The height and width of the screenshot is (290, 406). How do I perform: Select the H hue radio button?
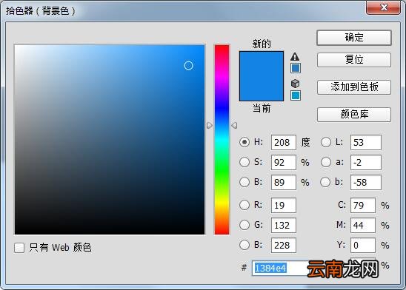(x=244, y=142)
